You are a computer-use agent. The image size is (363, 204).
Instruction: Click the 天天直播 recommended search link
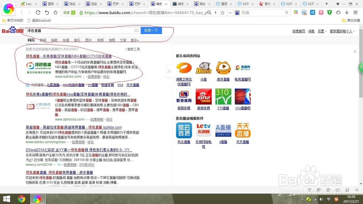(132, 85)
